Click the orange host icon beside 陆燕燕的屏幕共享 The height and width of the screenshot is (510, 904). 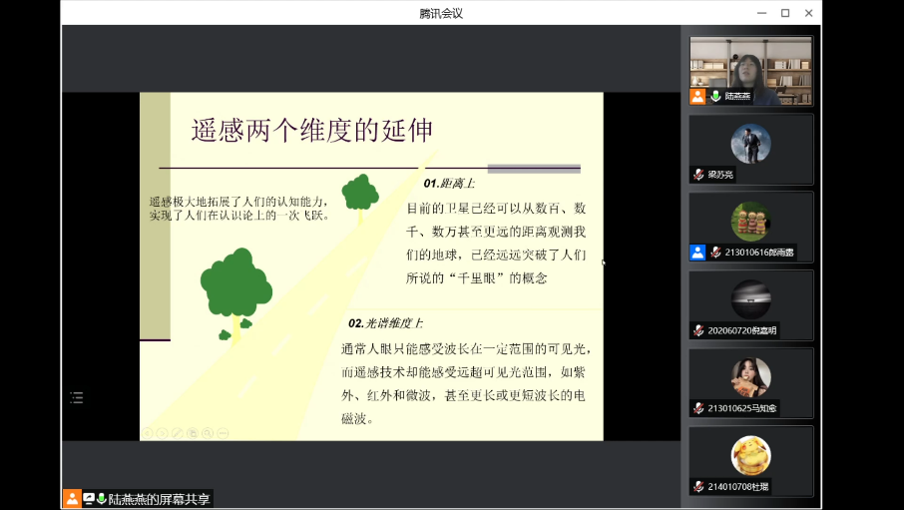tap(72, 498)
